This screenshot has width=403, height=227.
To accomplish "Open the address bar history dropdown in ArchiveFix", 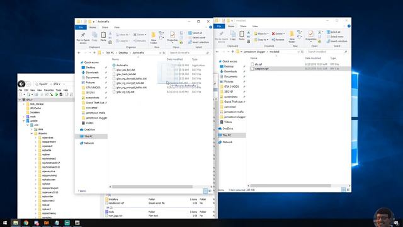I will 160,53.
